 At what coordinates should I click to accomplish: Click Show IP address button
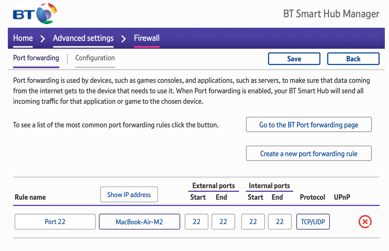click(129, 194)
